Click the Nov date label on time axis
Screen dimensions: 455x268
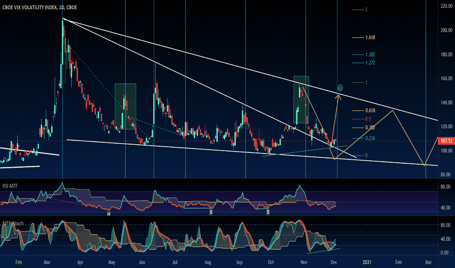304,263
